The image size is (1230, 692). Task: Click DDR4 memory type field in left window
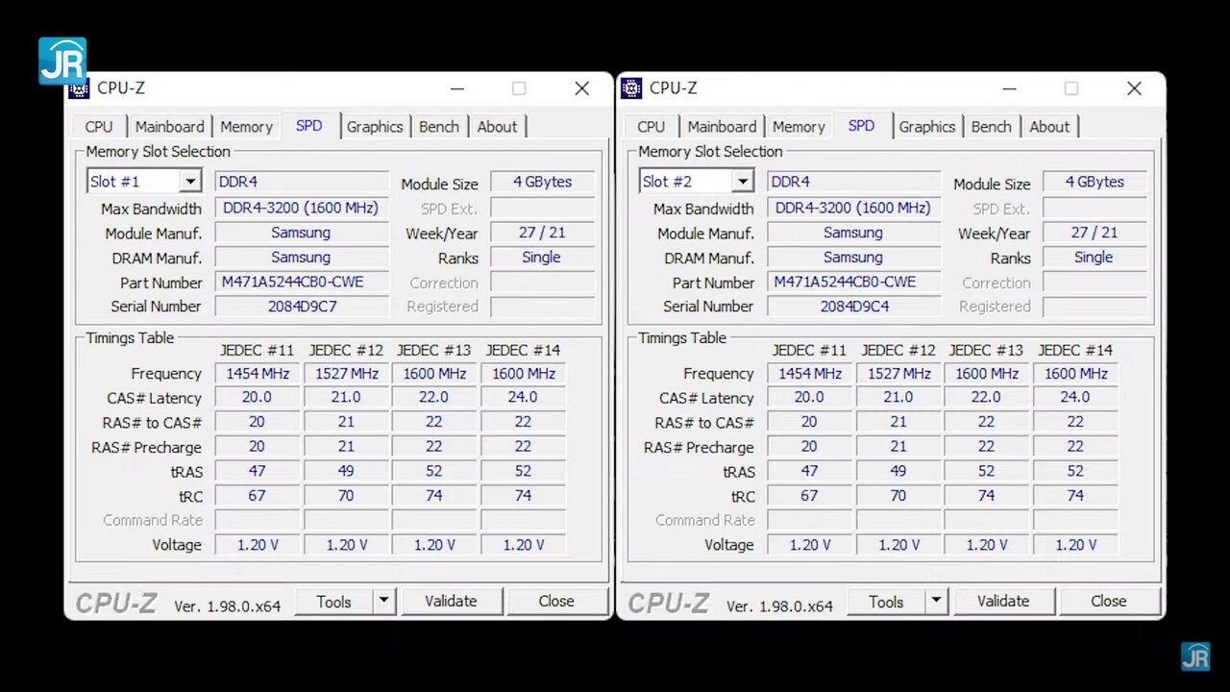[302, 182]
